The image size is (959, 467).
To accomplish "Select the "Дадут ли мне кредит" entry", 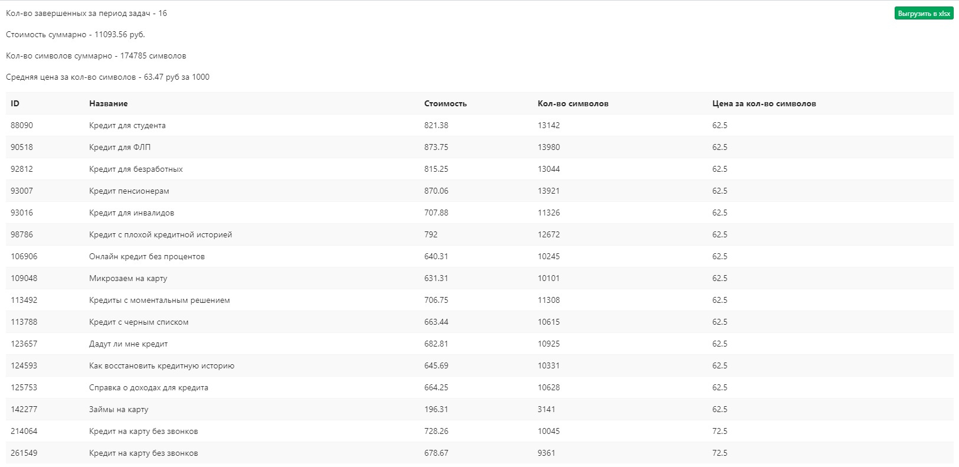I will click(128, 344).
